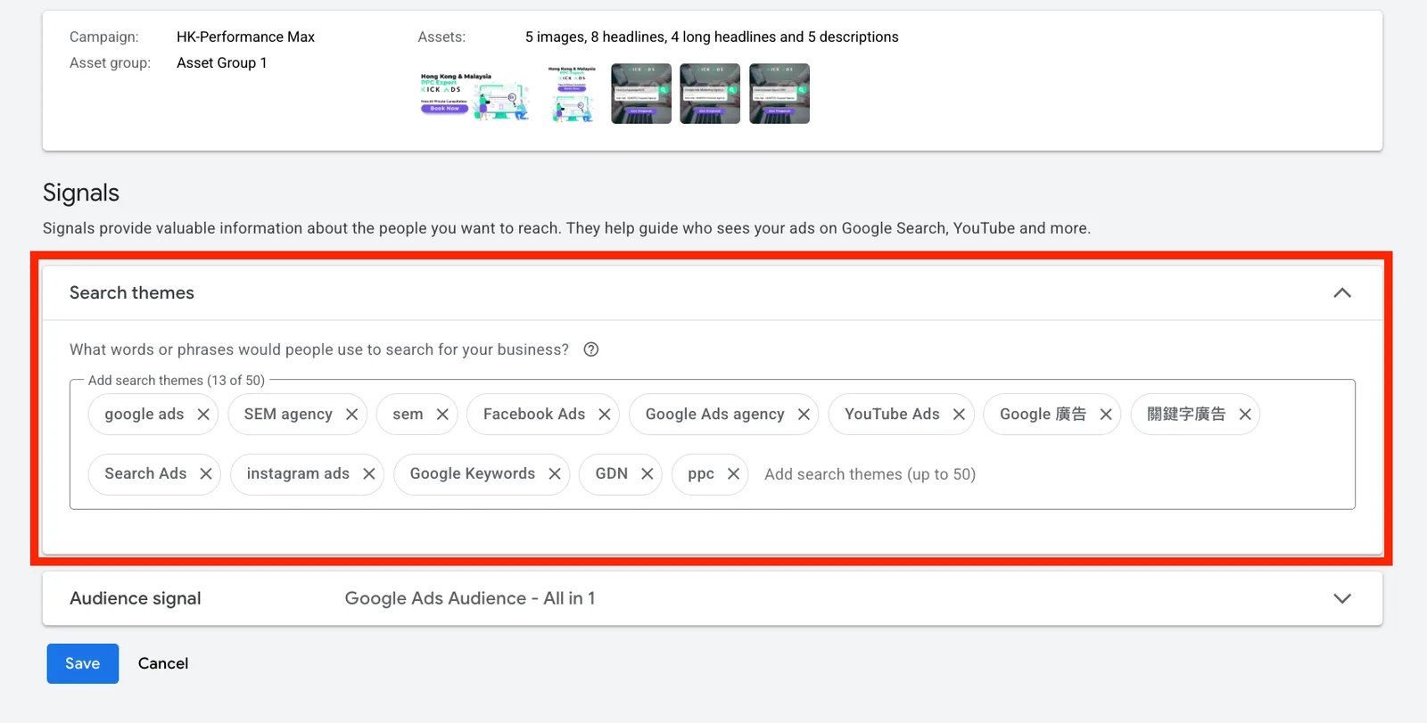Screen dimensions: 1427x723
Task: Remove the "關鍵字廣告" search theme chip
Action: tap(1245, 415)
